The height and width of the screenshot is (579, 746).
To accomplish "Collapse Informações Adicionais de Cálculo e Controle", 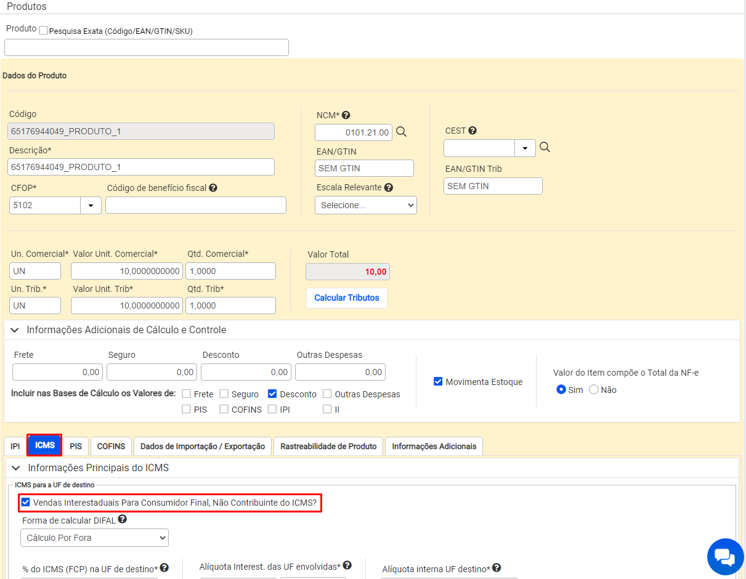I will click(15, 330).
